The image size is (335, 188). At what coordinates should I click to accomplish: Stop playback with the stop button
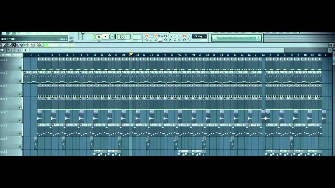pos(105,37)
